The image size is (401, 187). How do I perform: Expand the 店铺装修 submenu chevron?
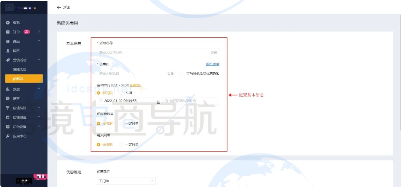[39, 107]
